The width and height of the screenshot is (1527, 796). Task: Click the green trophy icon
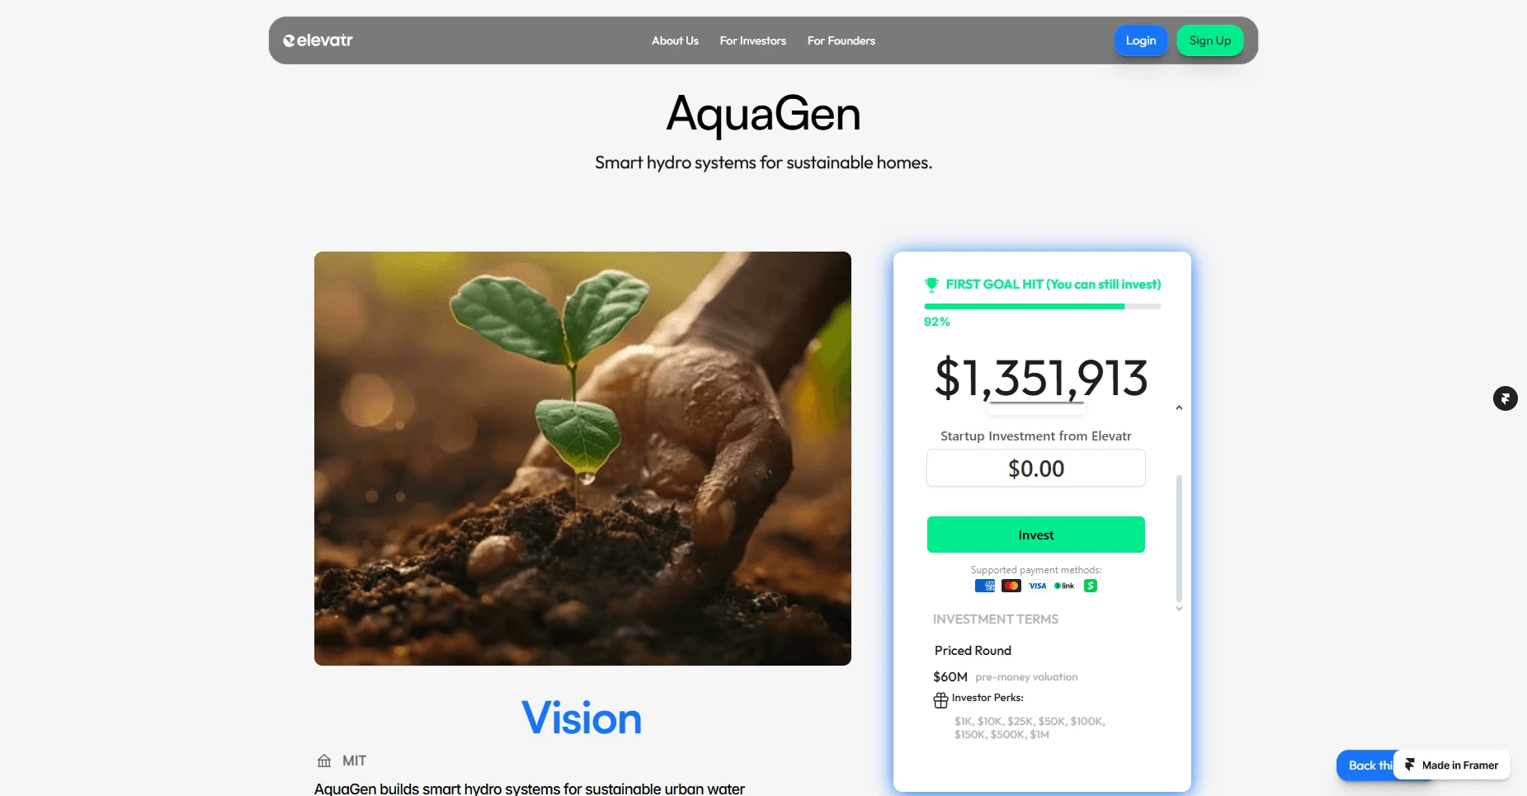pos(931,285)
